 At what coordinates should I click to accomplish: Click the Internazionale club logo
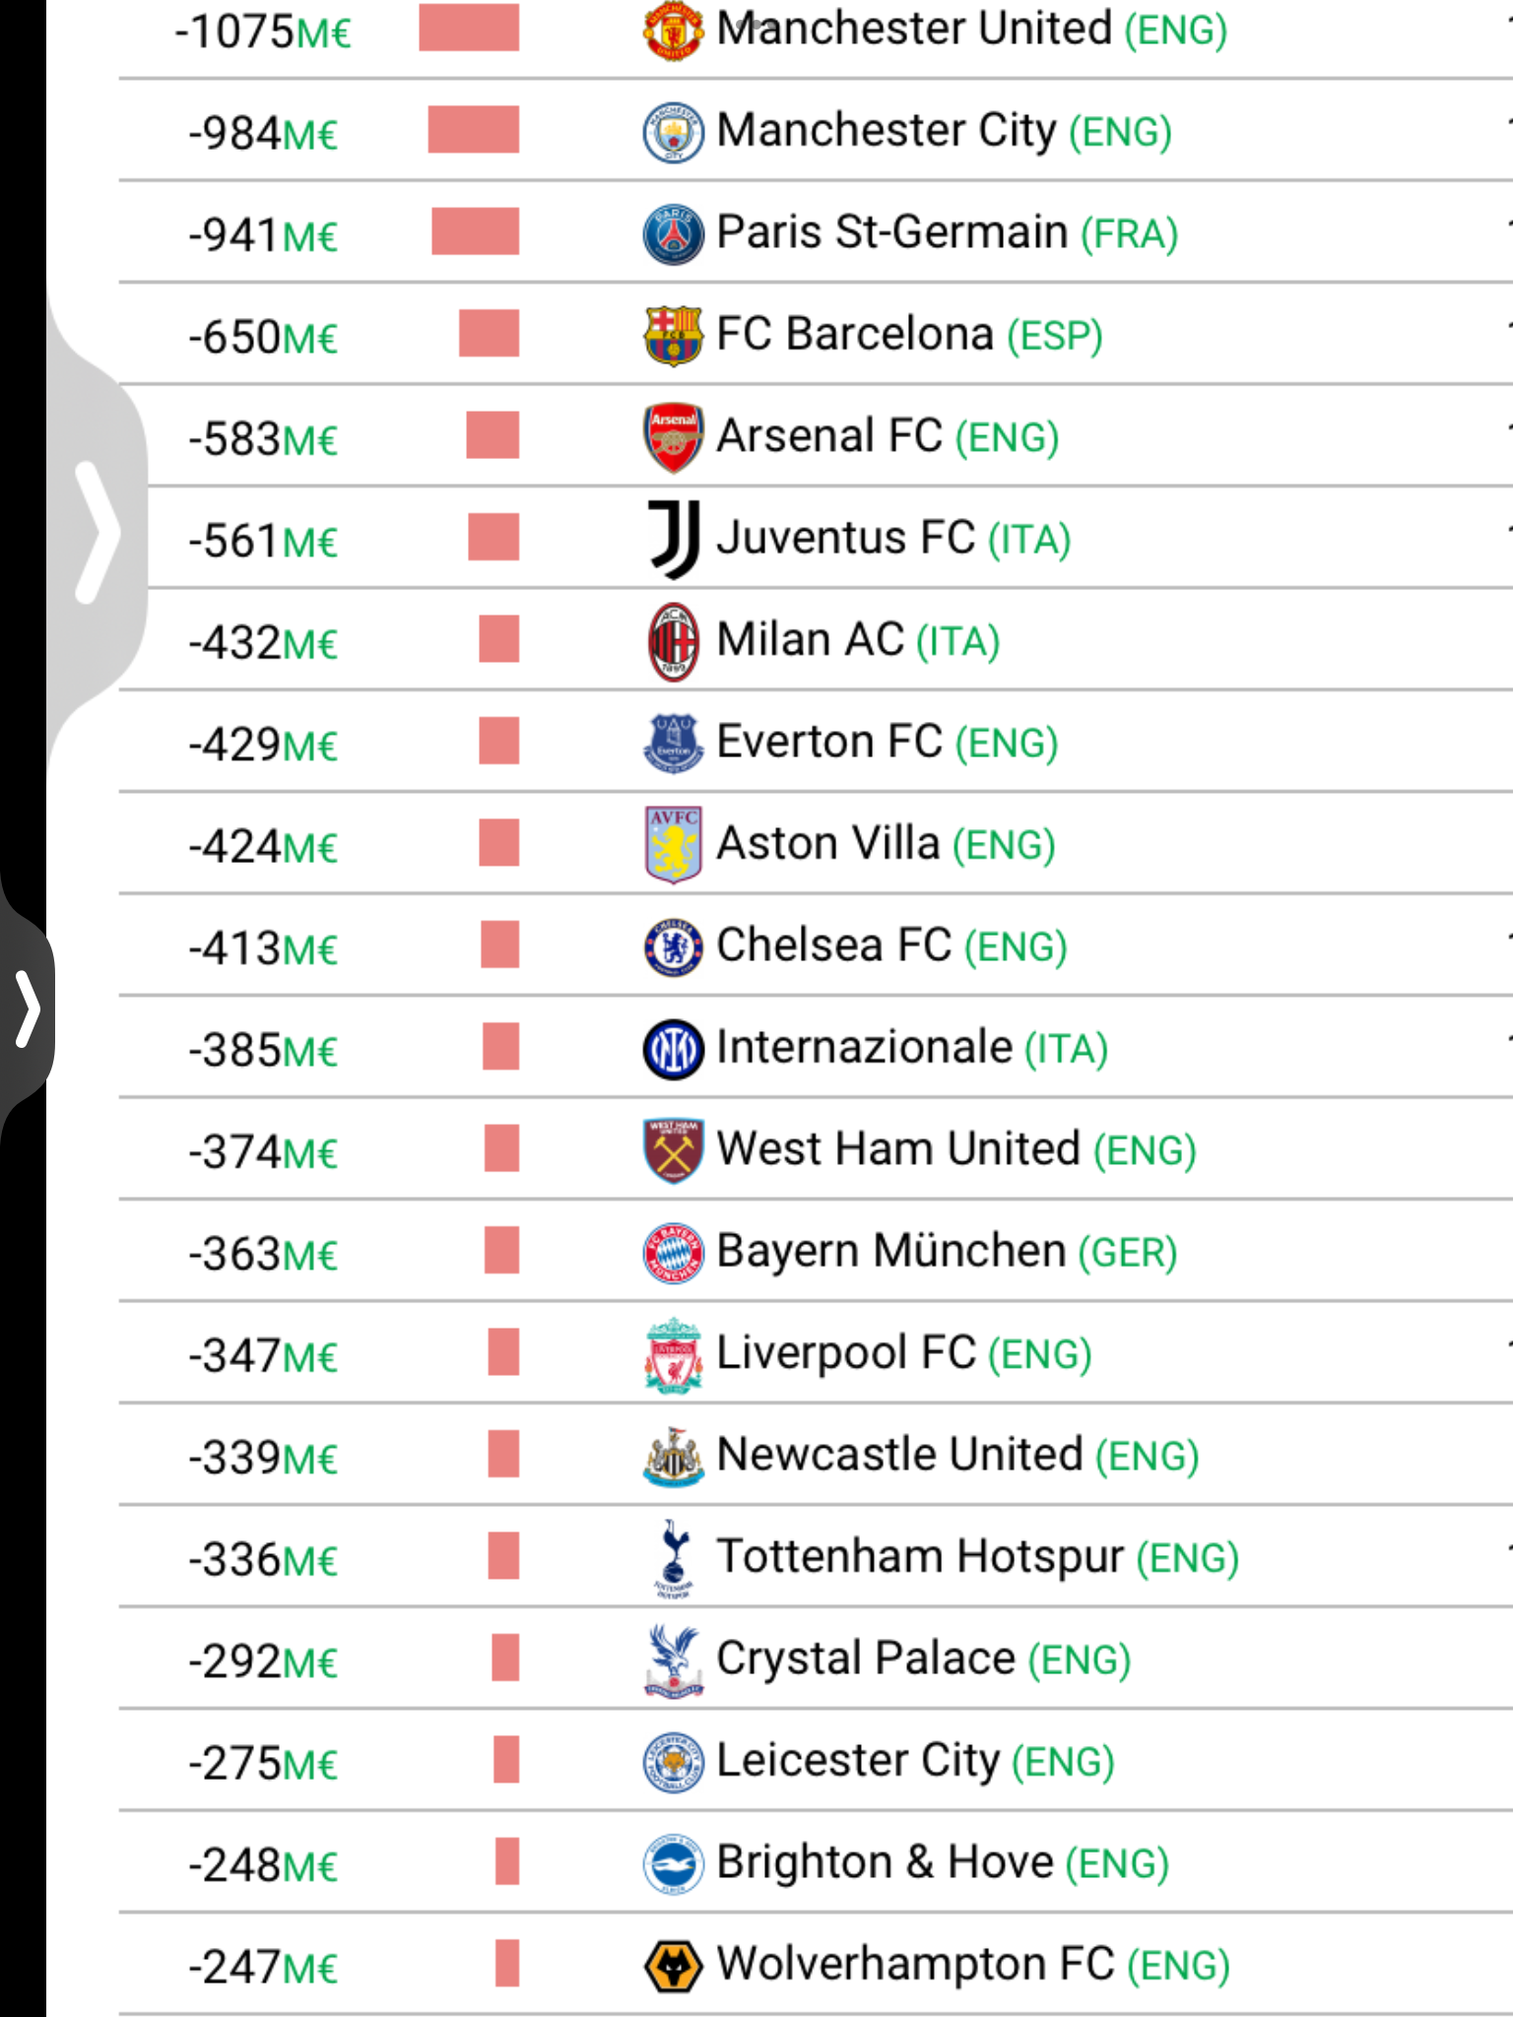point(673,1049)
